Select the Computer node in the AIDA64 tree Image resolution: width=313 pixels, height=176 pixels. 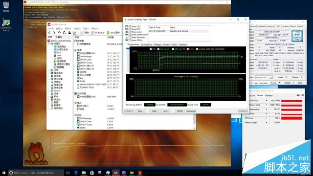pyautogui.click(x=56, y=44)
